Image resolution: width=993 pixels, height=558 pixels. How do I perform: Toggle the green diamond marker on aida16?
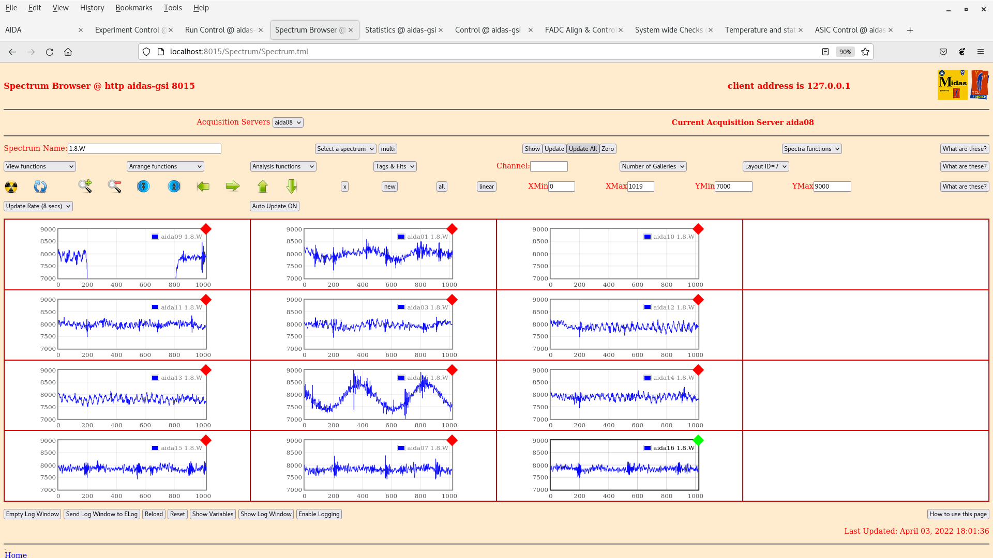698,440
